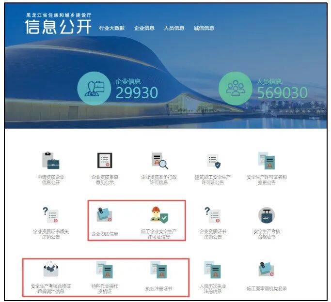The height and width of the screenshot is (302, 331).
Task: Go to the 企业信息 navigation tab
Action: point(144,28)
